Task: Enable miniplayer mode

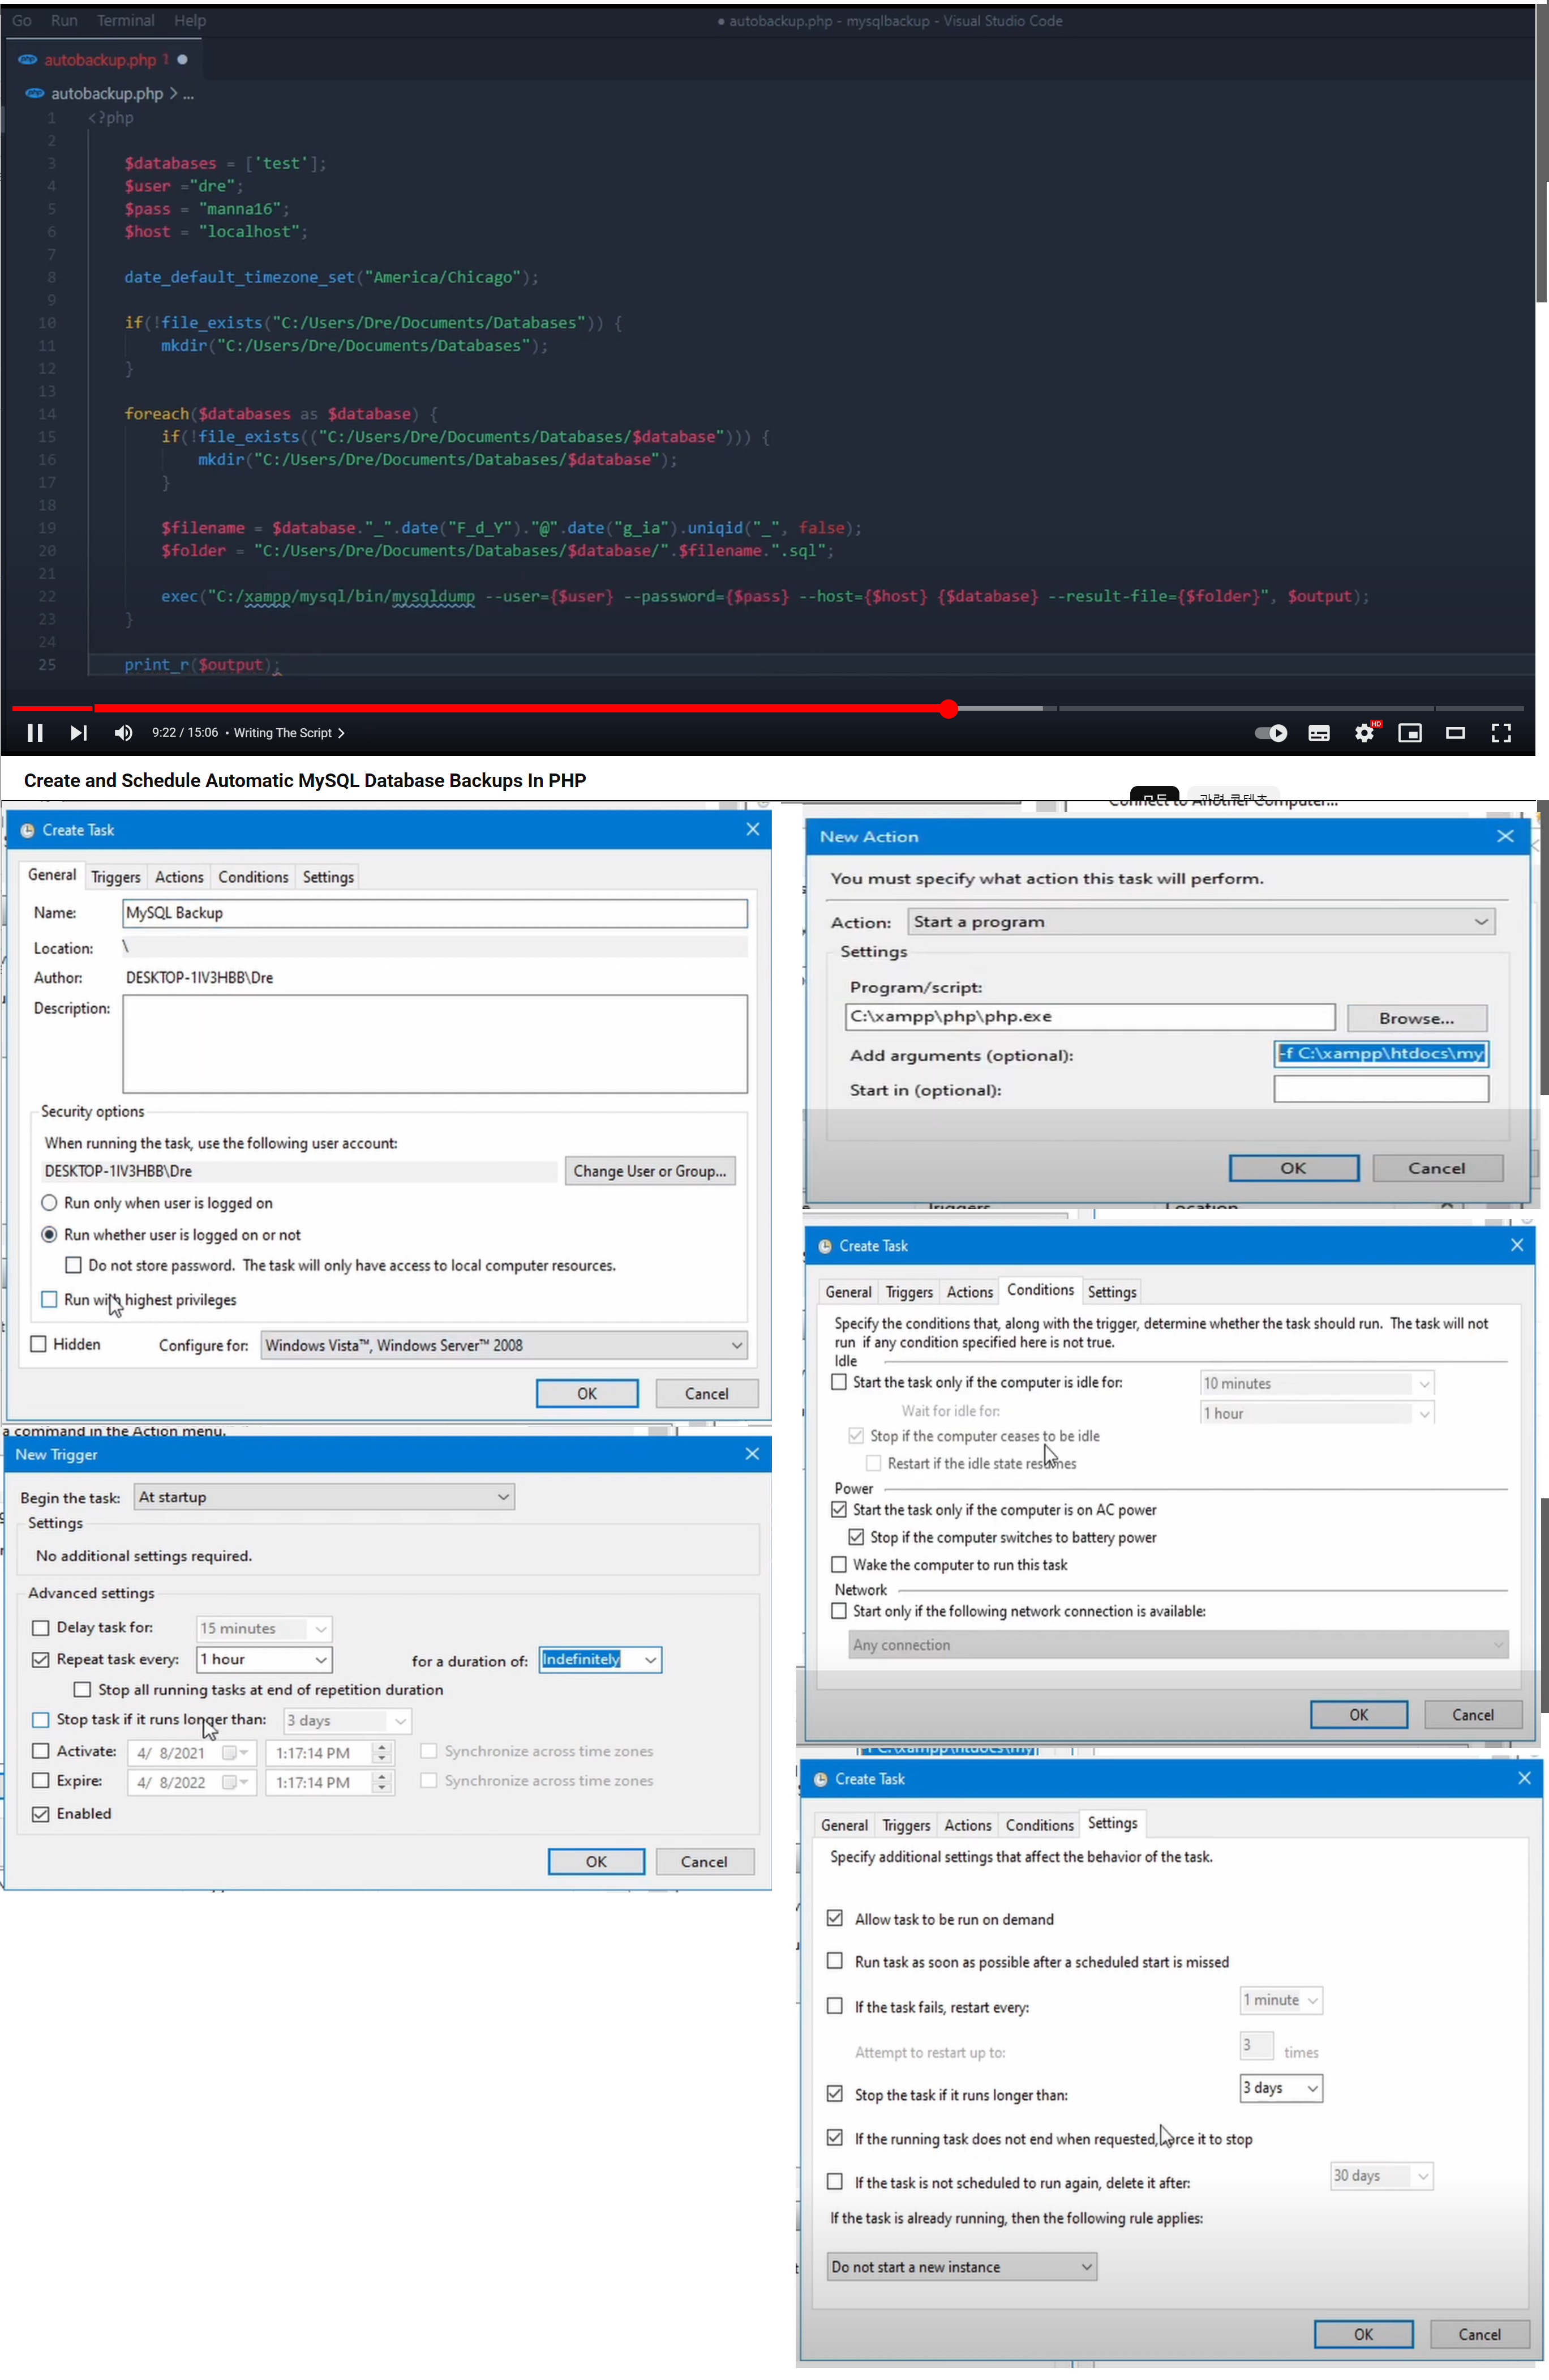Action: pyautogui.click(x=1409, y=733)
